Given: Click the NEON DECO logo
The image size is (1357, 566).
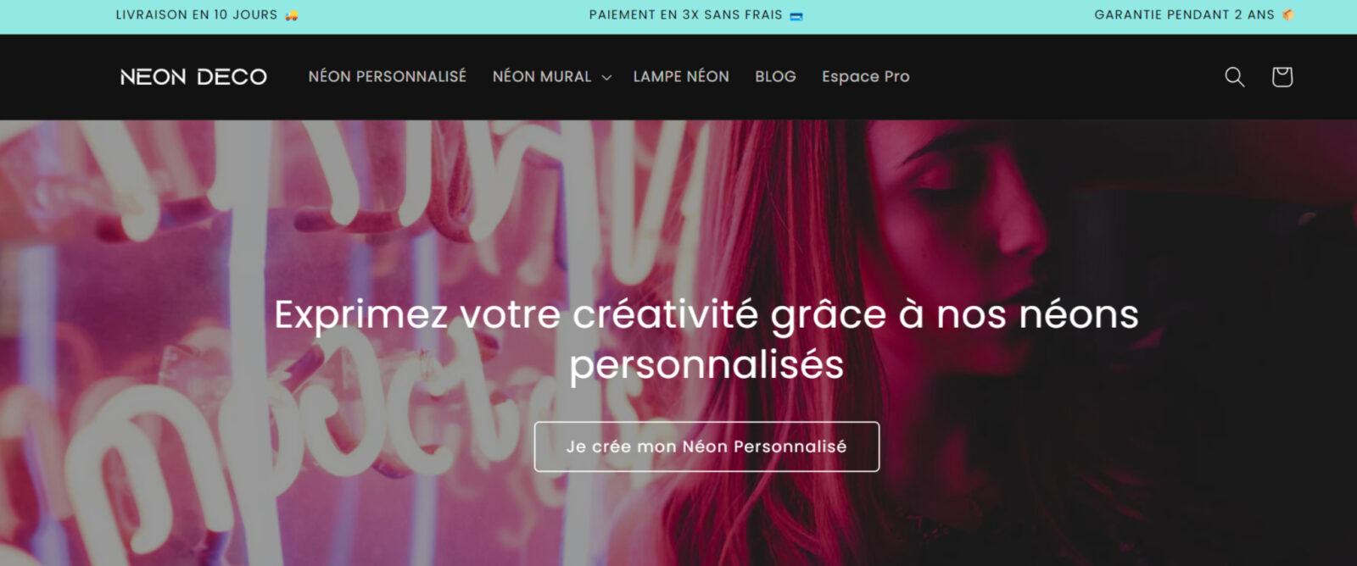Looking at the screenshot, I should [193, 77].
